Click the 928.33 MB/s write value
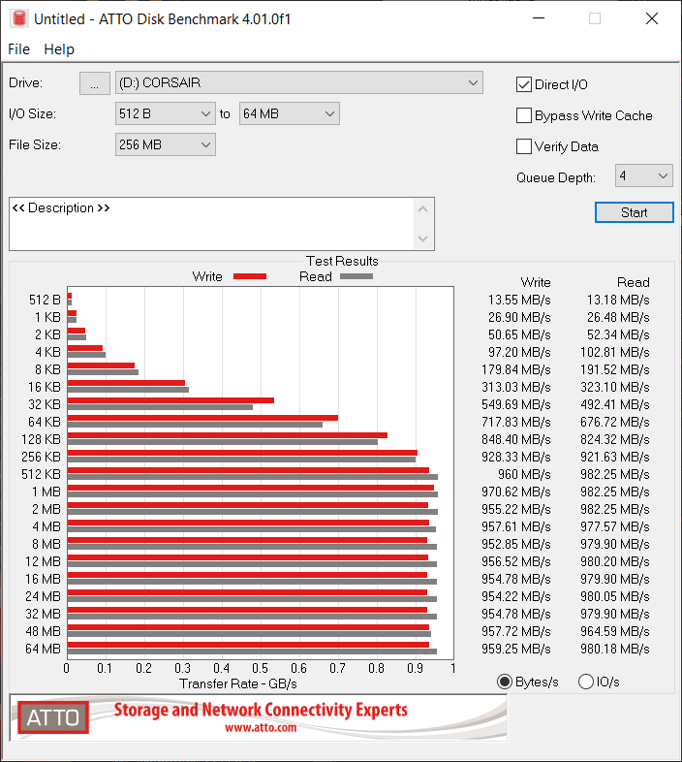The image size is (682, 762). coord(516,457)
